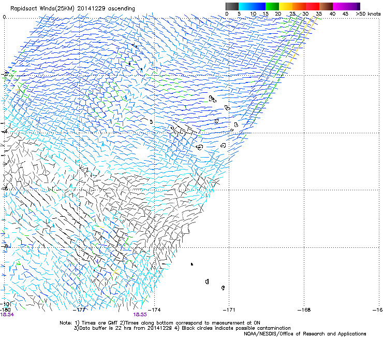Click the longitude label '-168'
The image size is (383, 337).
tap(304, 310)
